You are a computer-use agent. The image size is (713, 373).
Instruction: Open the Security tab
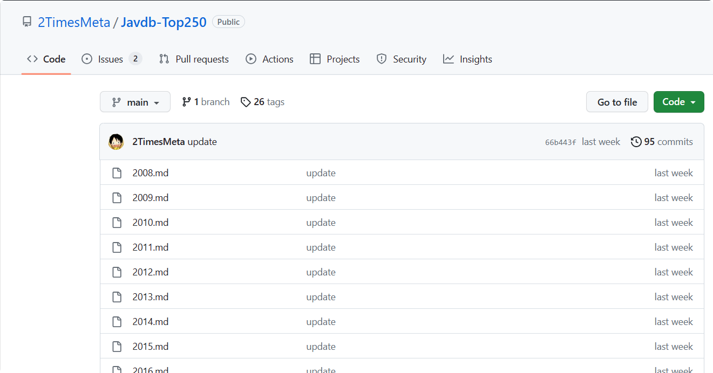pos(401,59)
